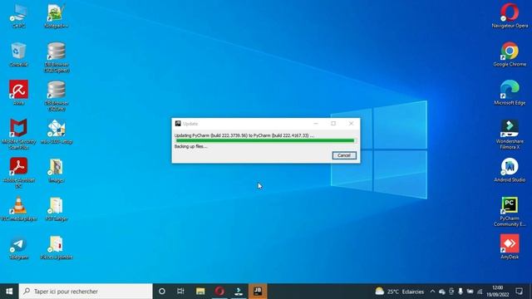Open File Explorer from the taskbar
The height and width of the screenshot is (299, 532).
coord(200,292)
